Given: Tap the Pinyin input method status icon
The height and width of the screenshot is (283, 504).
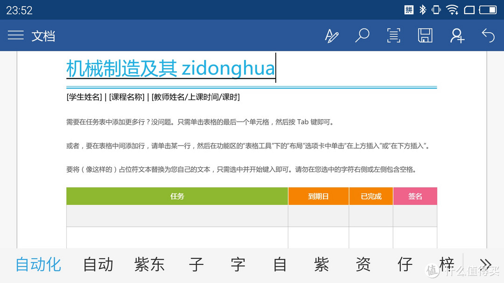Looking at the screenshot, I should point(408,10).
